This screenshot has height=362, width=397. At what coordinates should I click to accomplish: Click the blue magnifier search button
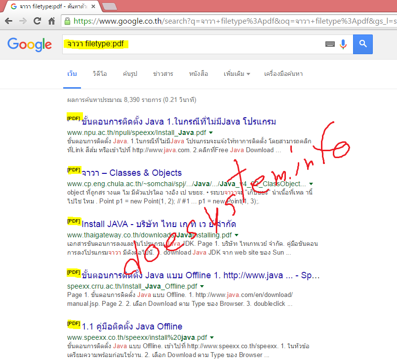[x=363, y=44]
